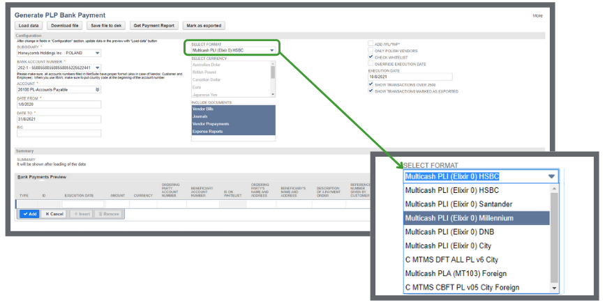Image resolution: width=607 pixels, height=303 pixels.
Task: Uncheck the Check Whitelist checkbox
Action: (x=371, y=57)
